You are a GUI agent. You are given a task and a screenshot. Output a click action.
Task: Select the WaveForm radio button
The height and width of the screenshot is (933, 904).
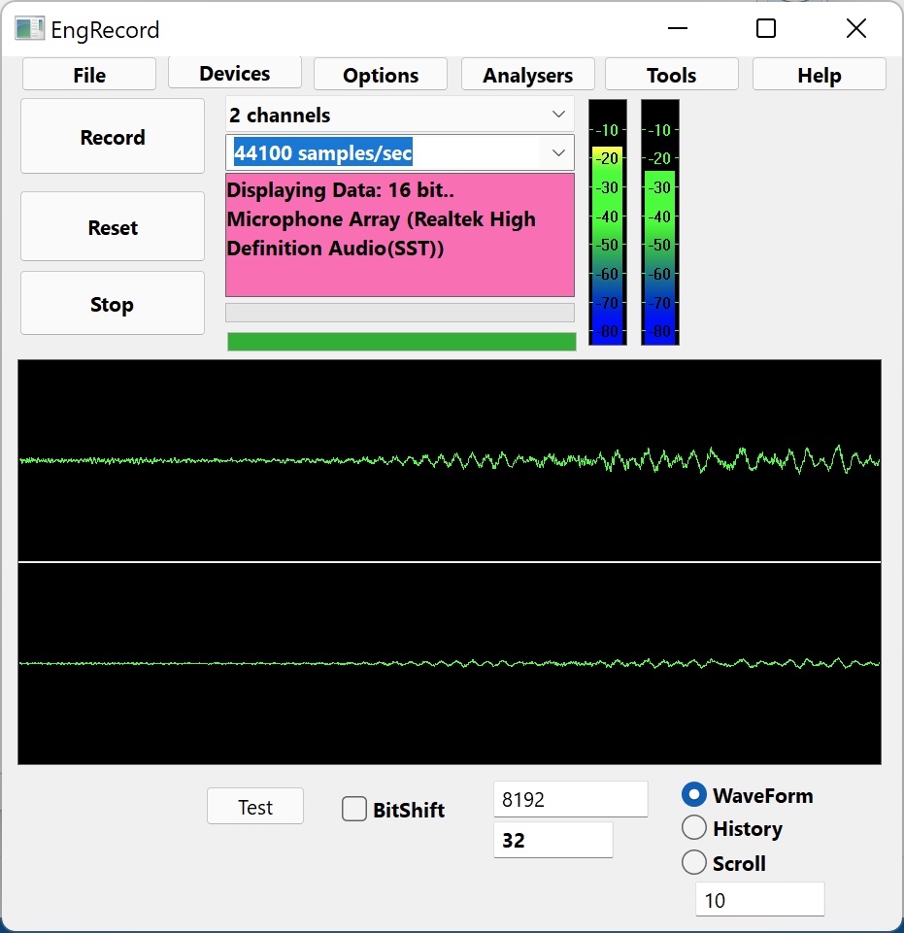point(694,795)
